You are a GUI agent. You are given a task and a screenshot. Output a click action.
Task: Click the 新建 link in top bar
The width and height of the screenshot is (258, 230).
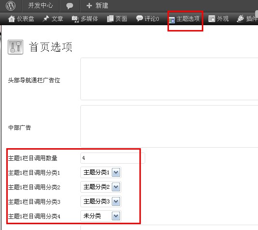tap(102, 6)
